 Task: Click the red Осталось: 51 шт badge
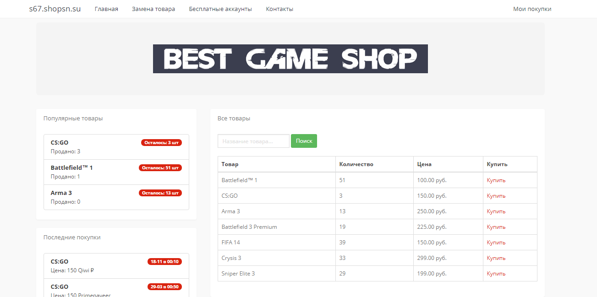160,168
